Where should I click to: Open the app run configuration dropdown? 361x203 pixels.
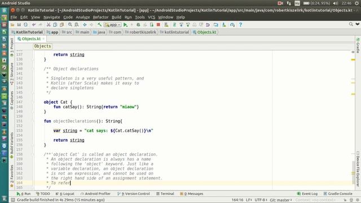tap(113, 25)
